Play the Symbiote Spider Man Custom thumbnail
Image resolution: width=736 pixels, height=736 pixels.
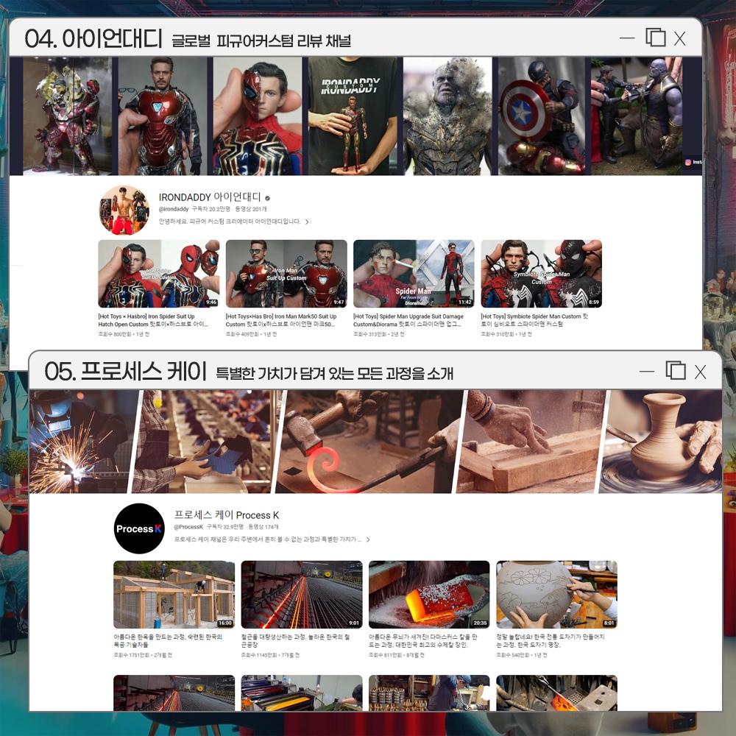[x=541, y=274]
